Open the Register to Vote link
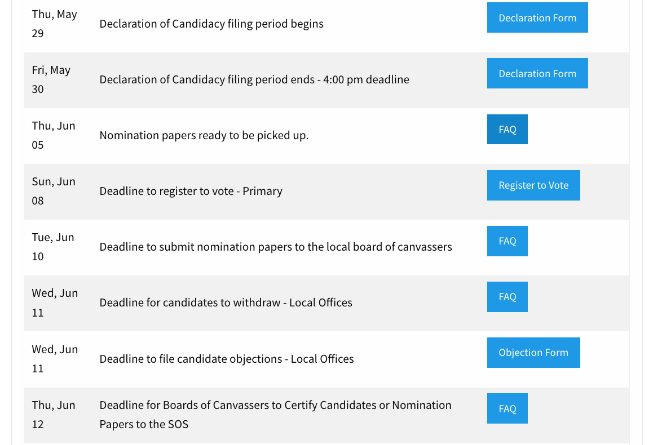Image resolution: width=662 pixels, height=445 pixels. point(533,185)
